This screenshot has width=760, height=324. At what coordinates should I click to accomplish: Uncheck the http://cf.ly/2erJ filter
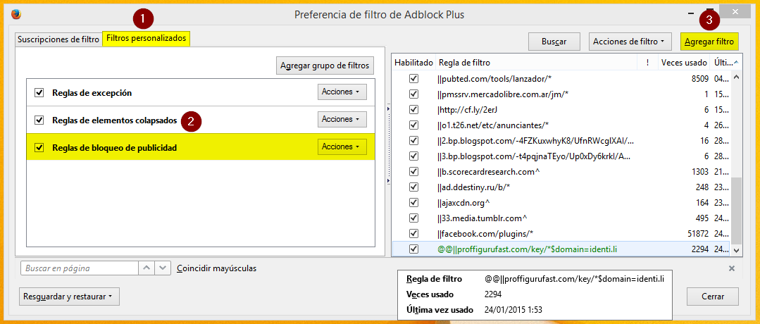[x=413, y=110]
